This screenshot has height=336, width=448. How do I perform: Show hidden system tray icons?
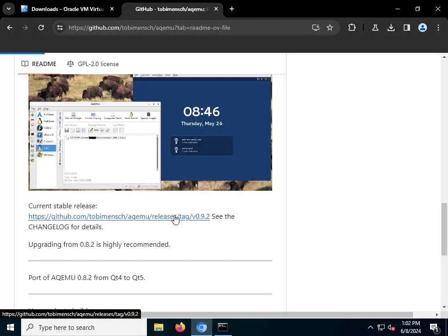tap(370, 327)
